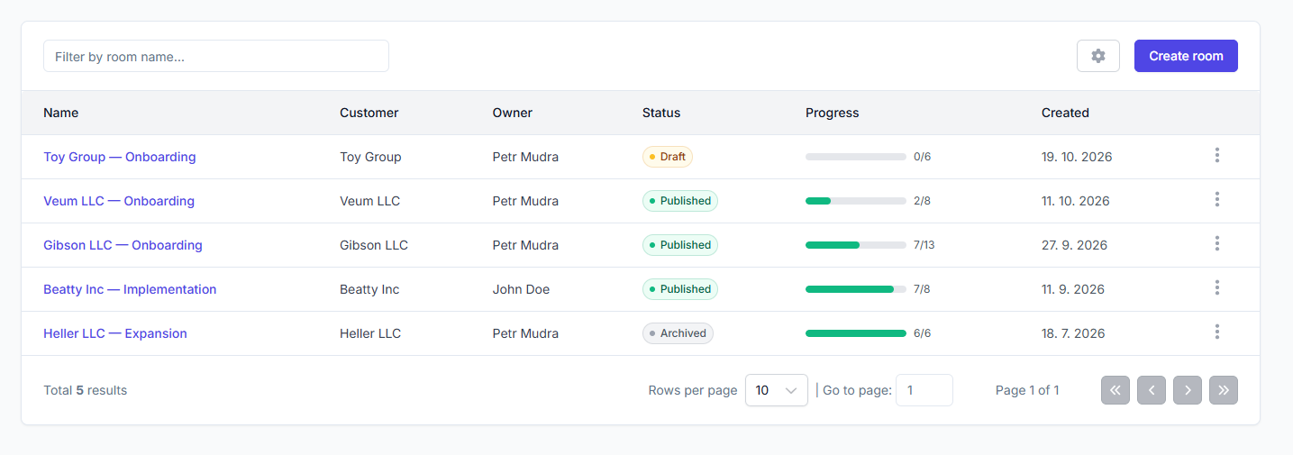Open the Gibson LLC — Onboarding room link
1293x455 pixels.
point(123,245)
